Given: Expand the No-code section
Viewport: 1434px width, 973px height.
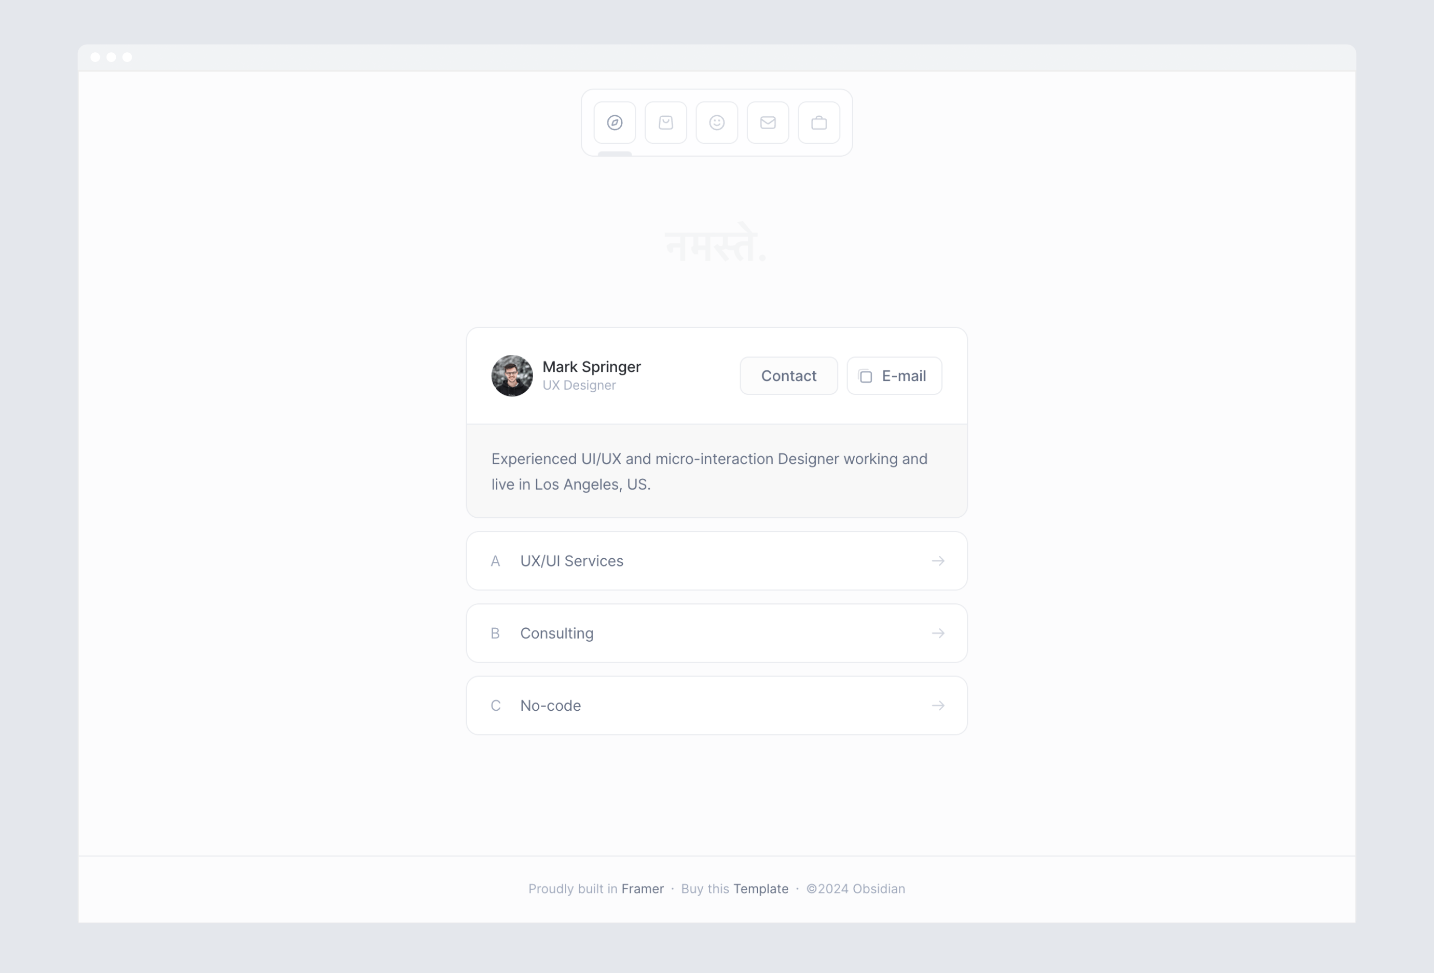Looking at the screenshot, I should [716, 705].
